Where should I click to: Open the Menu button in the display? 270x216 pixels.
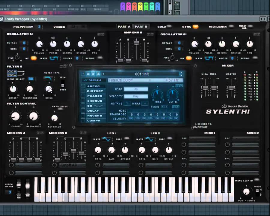tap(93, 80)
